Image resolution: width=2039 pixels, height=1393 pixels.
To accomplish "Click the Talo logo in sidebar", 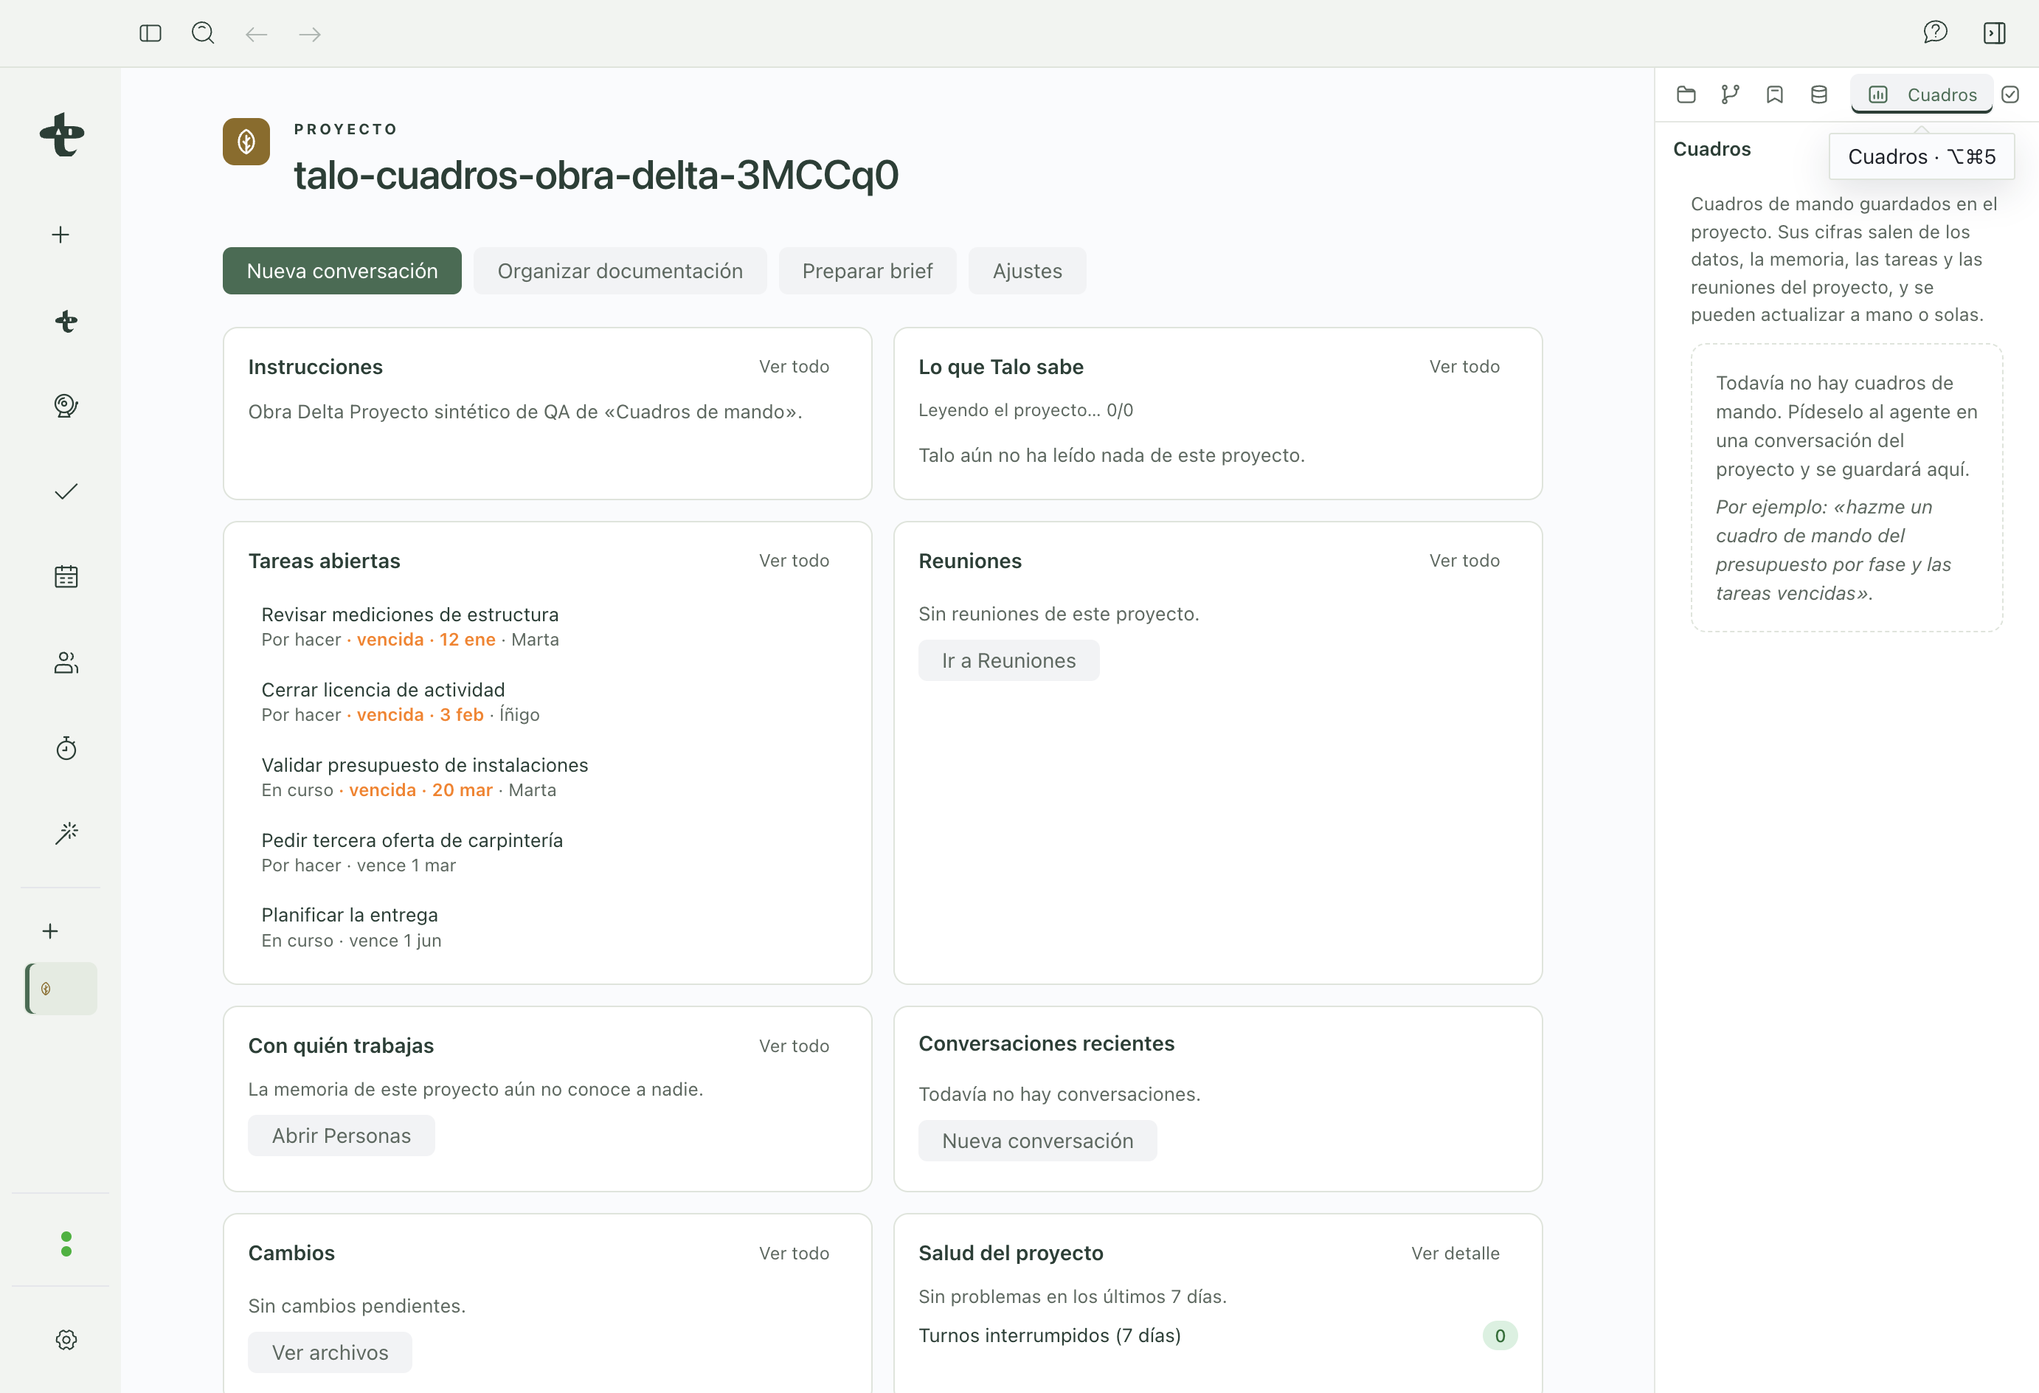I will coord(61,134).
